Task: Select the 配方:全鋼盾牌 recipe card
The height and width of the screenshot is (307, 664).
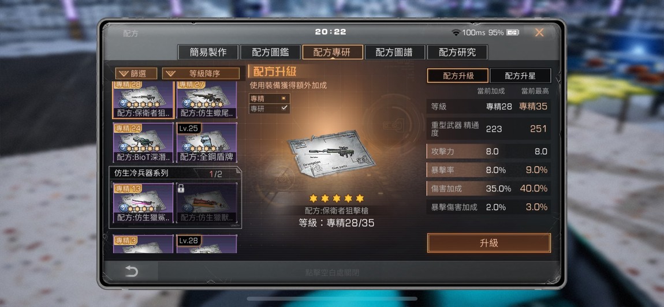Action: click(x=207, y=143)
